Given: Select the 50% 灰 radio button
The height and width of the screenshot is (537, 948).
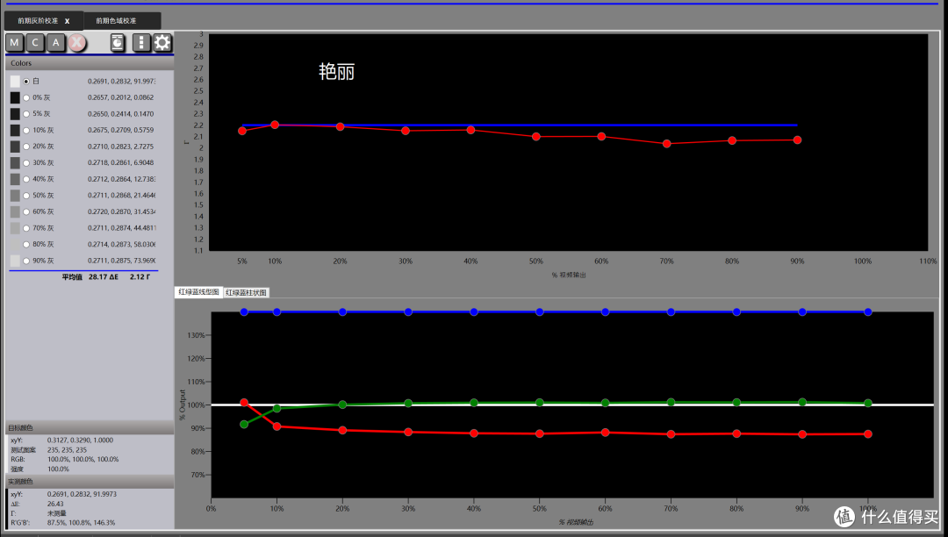Looking at the screenshot, I should 26,195.
